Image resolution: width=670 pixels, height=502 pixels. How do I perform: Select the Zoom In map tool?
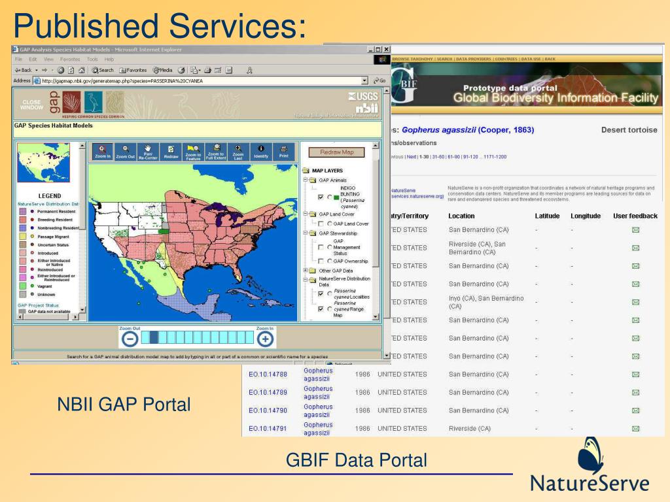103,152
